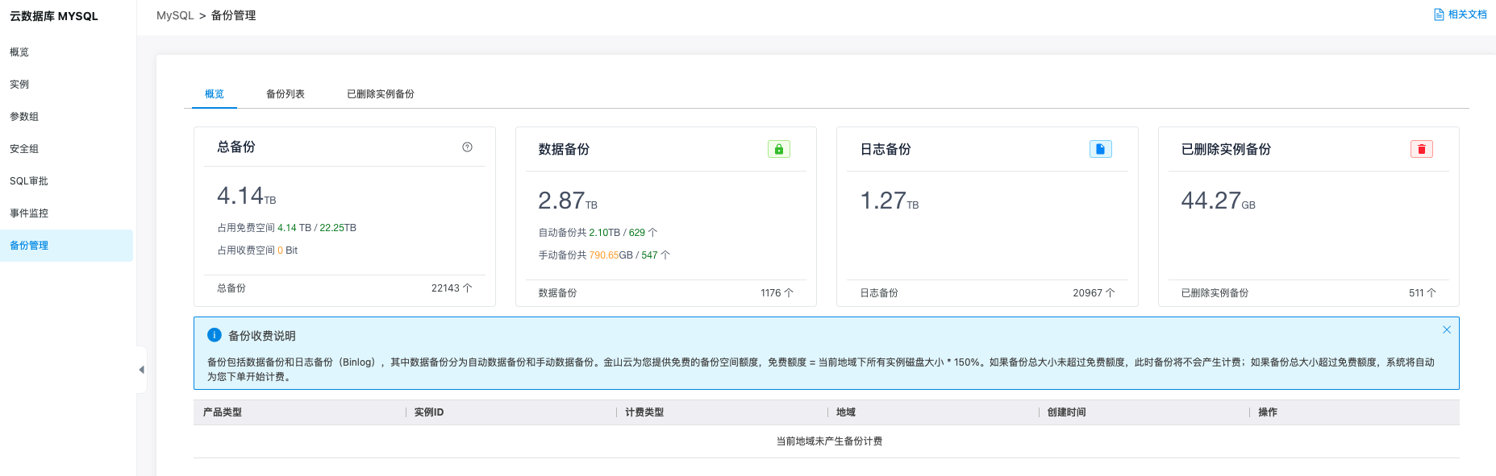This screenshot has width=1496, height=476.
Task: Click the green lock icon on 数据备份 card
Action: coord(778,149)
